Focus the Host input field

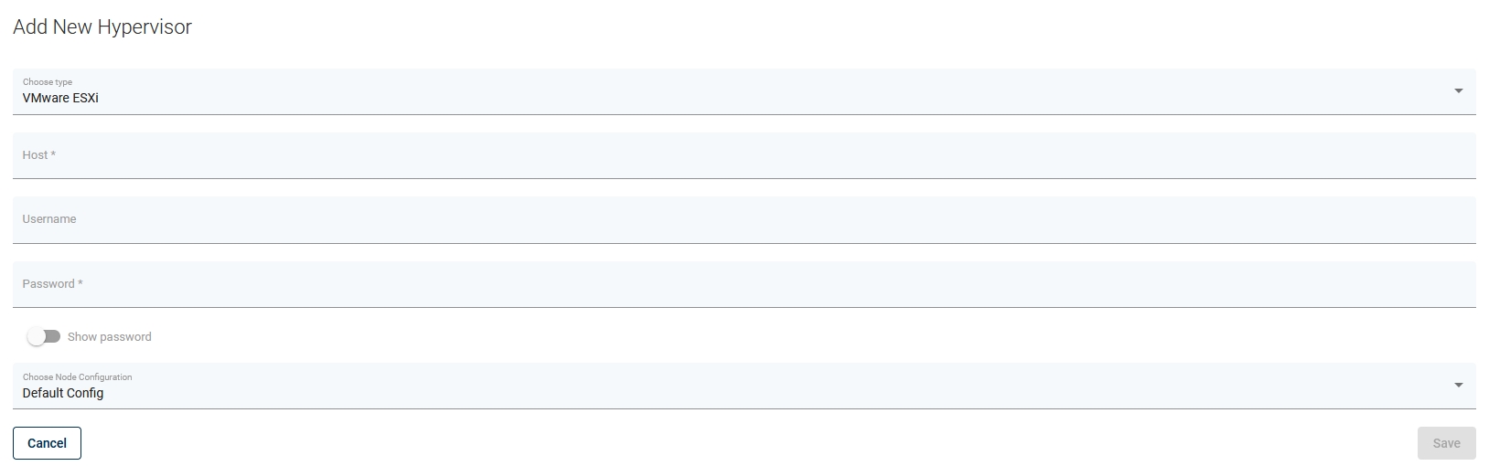[x=732, y=155]
